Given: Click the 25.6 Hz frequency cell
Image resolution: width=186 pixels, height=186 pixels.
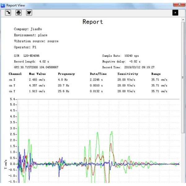Looking at the screenshot, I should (63, 91).
